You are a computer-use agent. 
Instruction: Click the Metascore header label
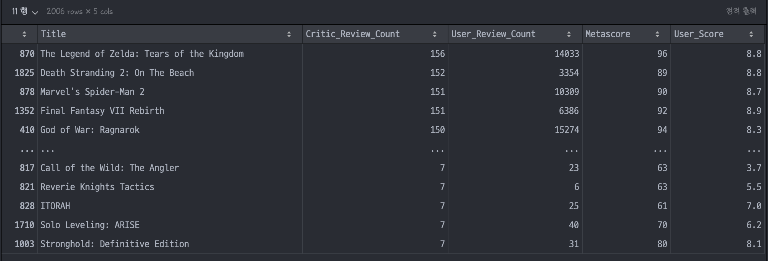pos(608,34)
